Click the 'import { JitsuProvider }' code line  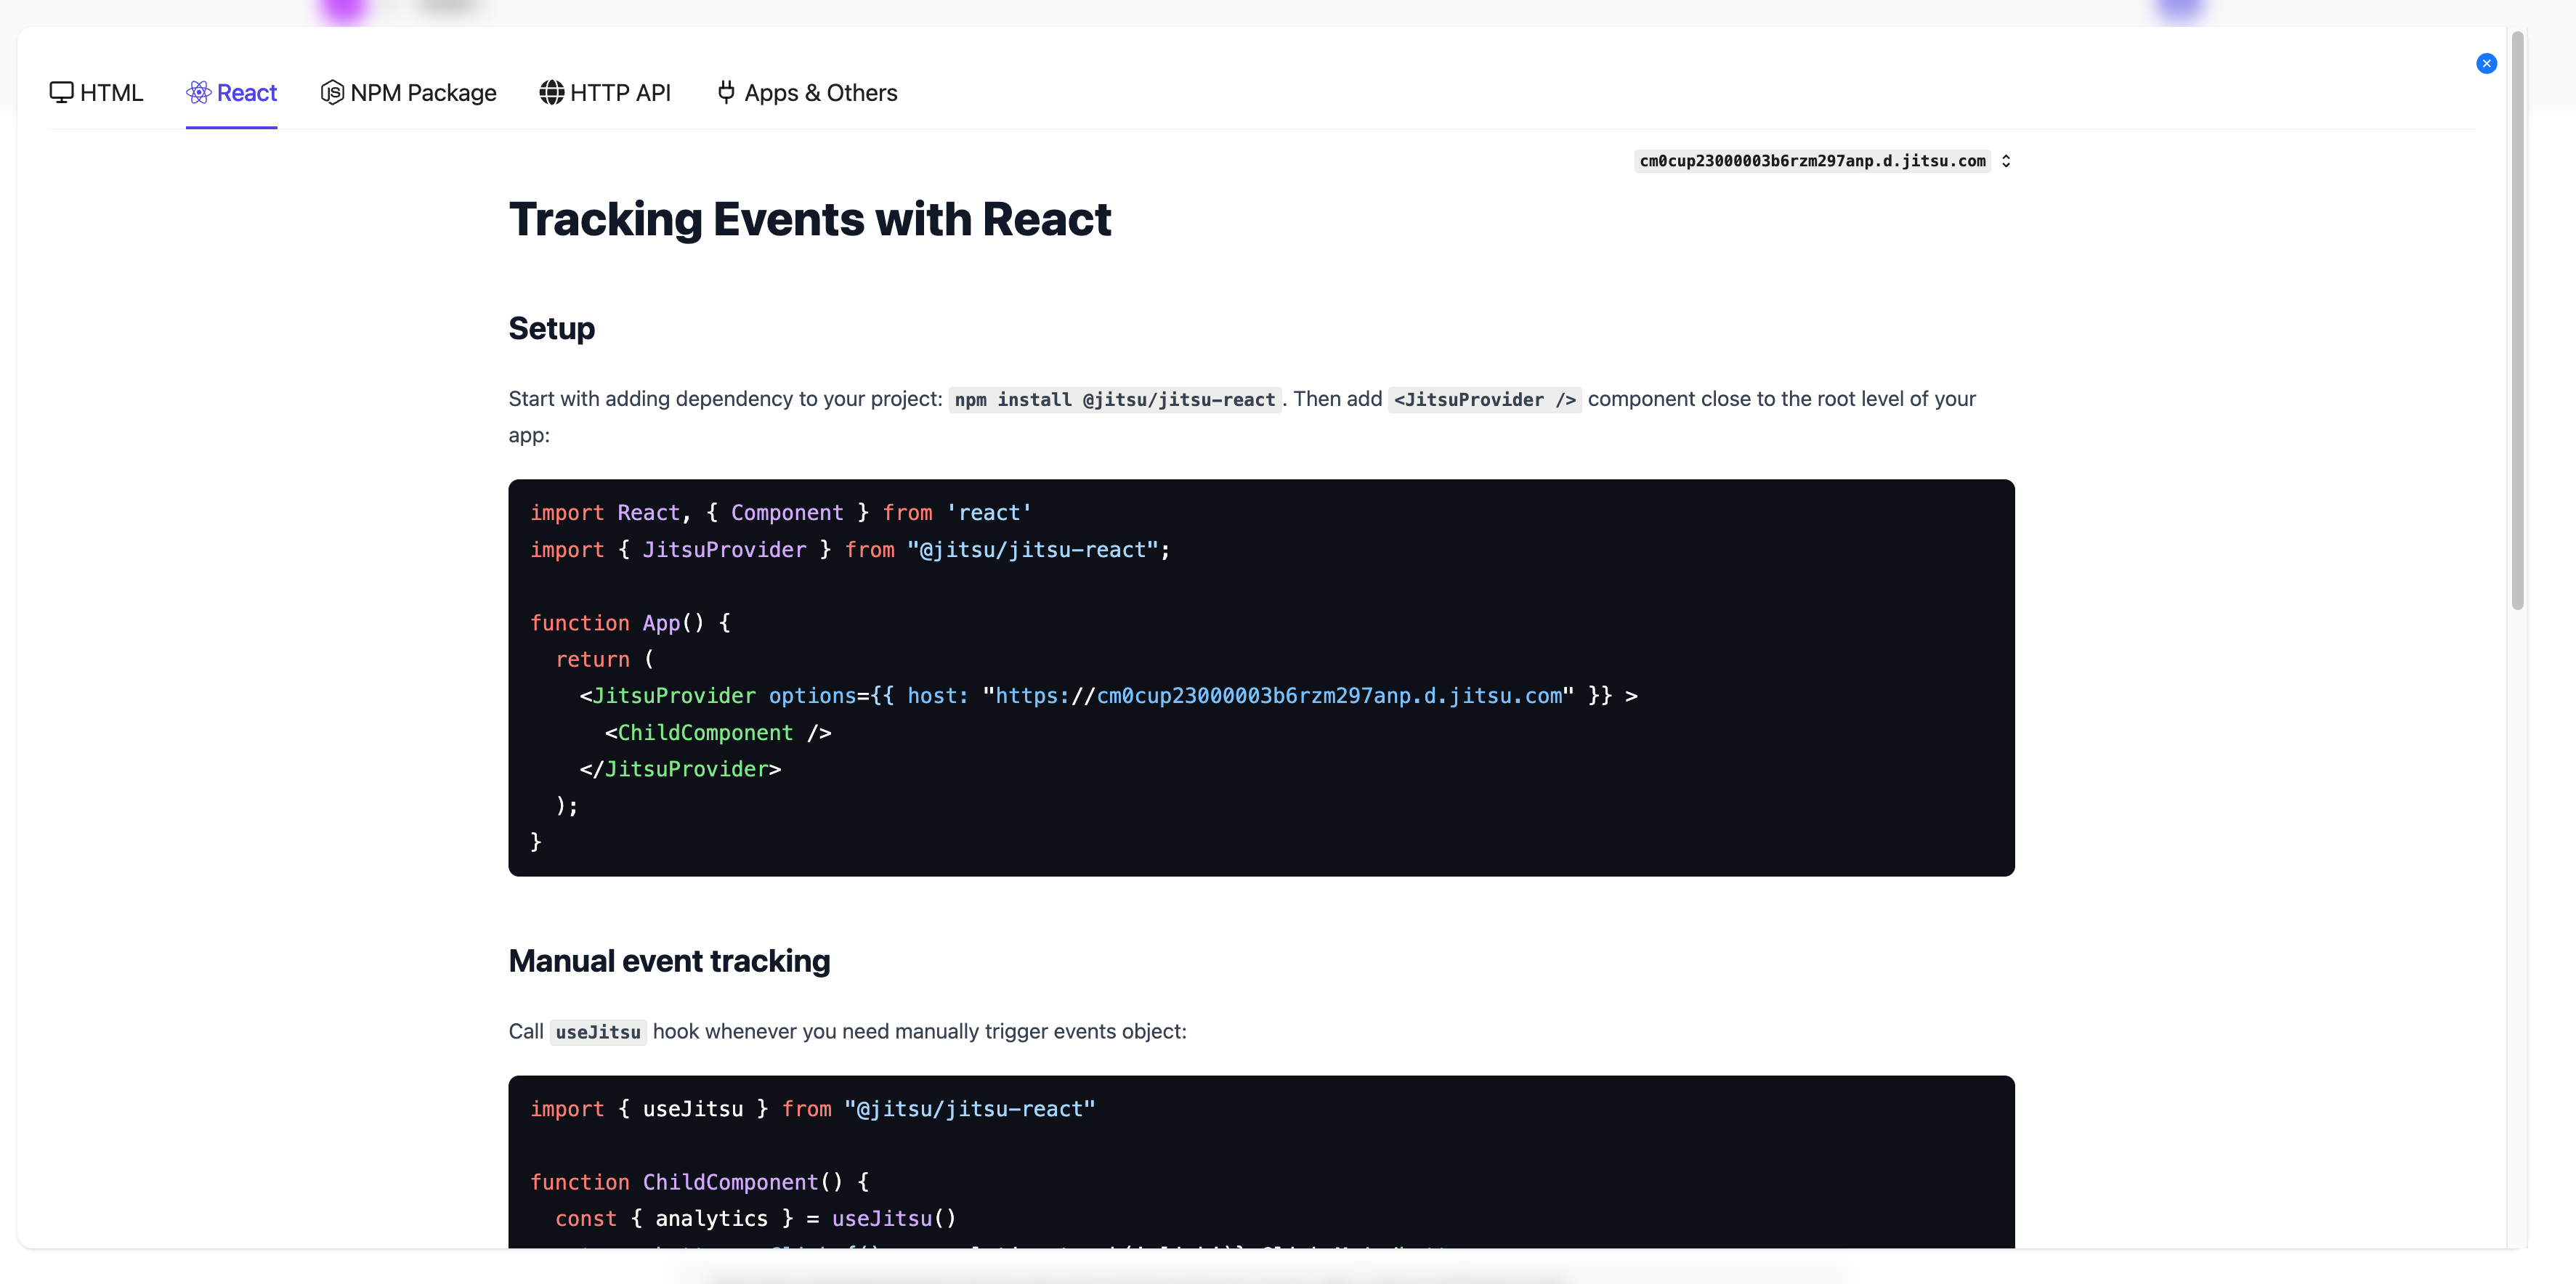[850, 550]
